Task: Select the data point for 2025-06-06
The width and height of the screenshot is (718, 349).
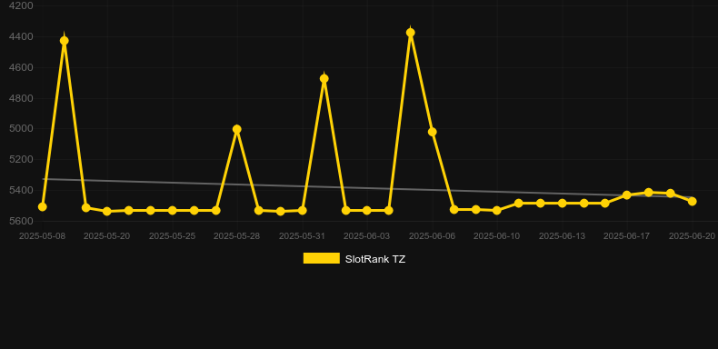Action: (x=433, y=132)
